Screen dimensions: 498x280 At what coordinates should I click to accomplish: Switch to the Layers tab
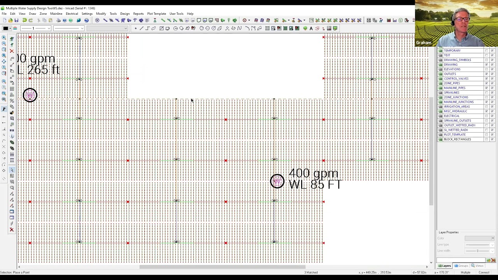(444, 266)
